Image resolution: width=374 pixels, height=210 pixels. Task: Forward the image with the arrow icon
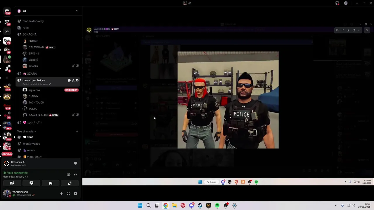click(343, 30)
